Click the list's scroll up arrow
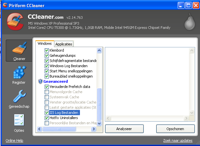Screen dimensions: 200x146 click(x=99, y=51)
